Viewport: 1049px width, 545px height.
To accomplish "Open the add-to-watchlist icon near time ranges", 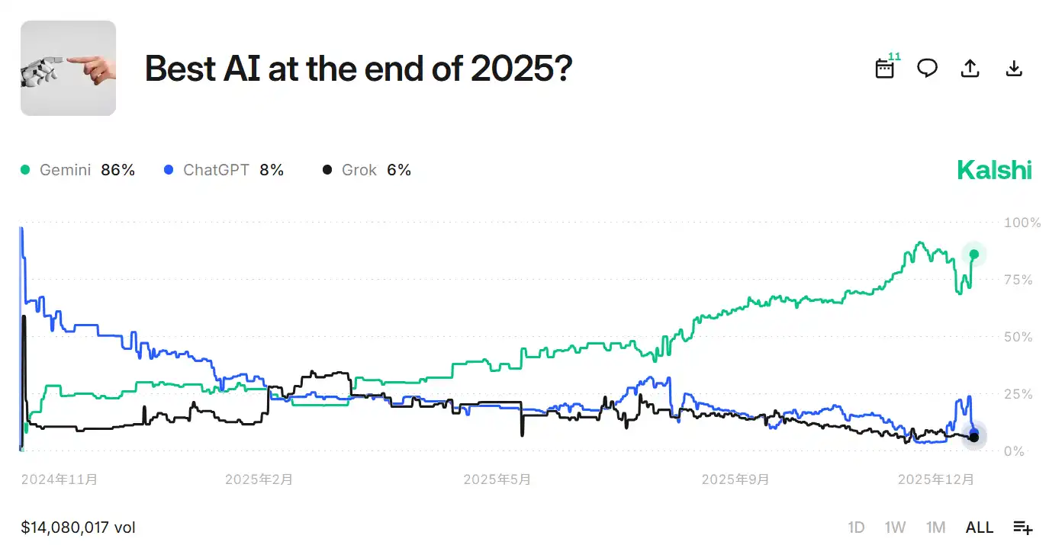I will tap(1023, 527).
